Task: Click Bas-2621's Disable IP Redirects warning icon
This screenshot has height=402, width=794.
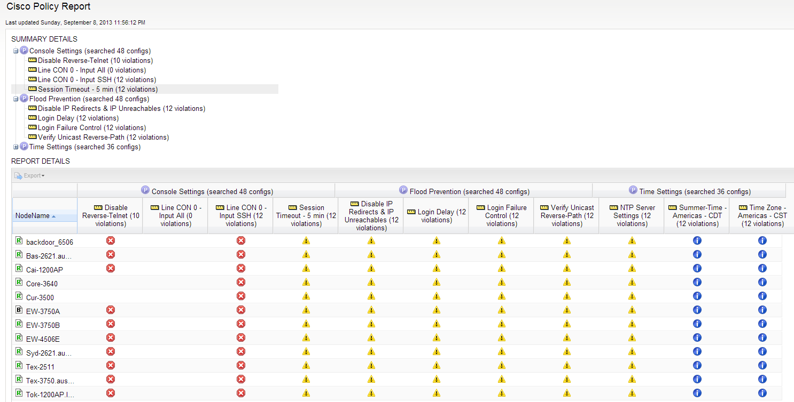Action: [371, 254]
